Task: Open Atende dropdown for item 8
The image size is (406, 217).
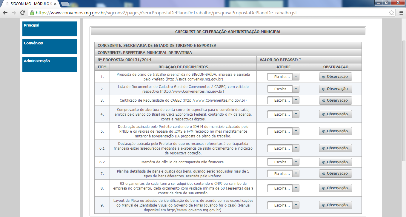Action: [283, 188]
